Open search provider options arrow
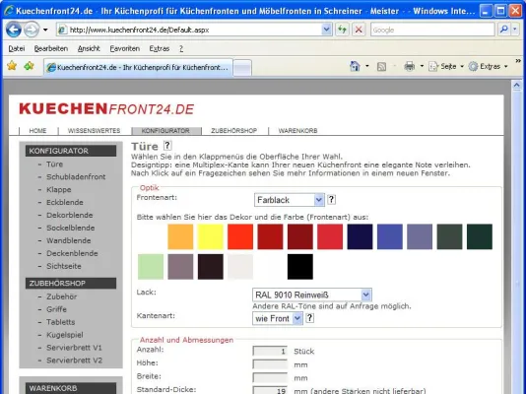Viewport: 526px width, 394px height. pyautogui.click(x=515, y=30)
